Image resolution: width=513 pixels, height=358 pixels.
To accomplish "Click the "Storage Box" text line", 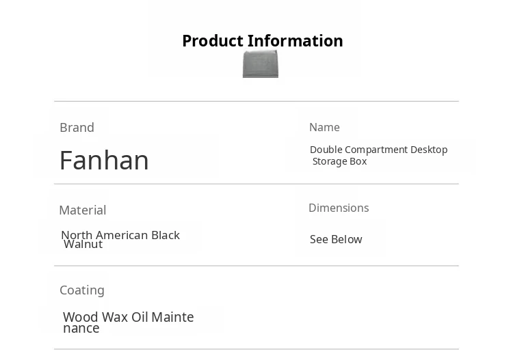I will pos(340,161).
